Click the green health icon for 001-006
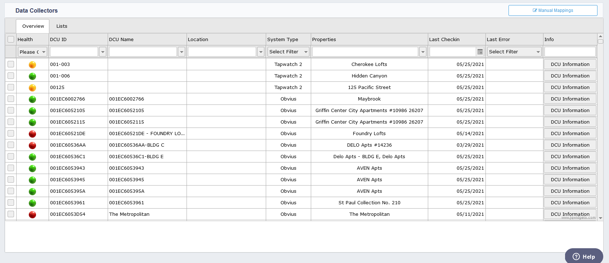 pos(32,76)
